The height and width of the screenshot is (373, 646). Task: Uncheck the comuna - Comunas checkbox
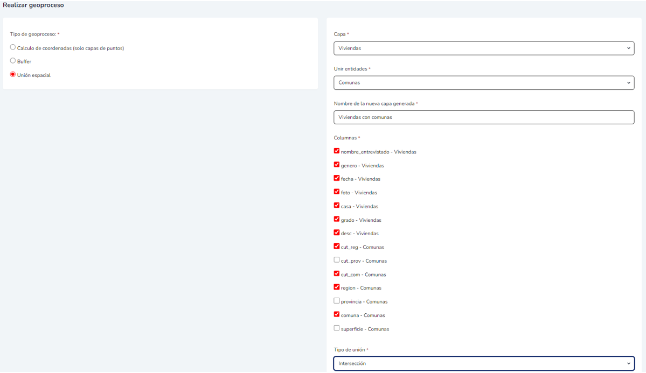[337, 315]
